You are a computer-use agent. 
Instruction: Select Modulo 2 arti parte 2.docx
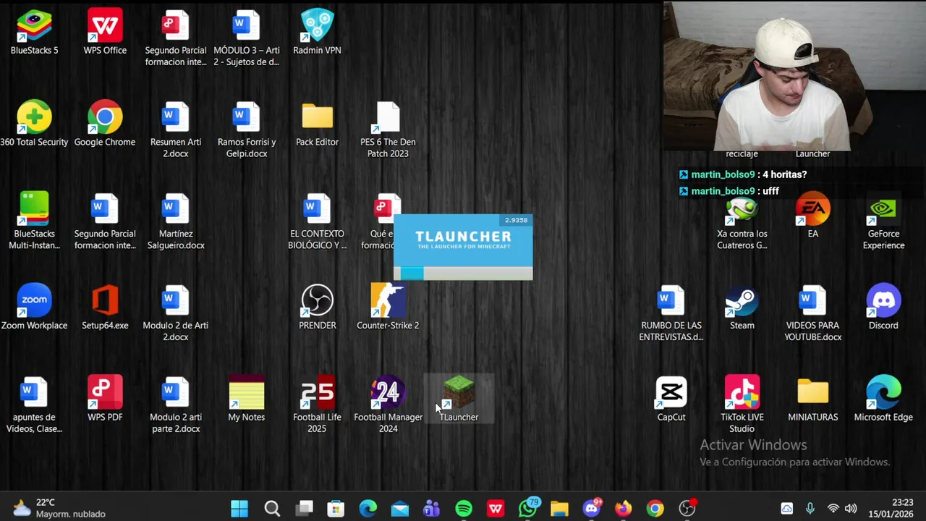point(176,405)
